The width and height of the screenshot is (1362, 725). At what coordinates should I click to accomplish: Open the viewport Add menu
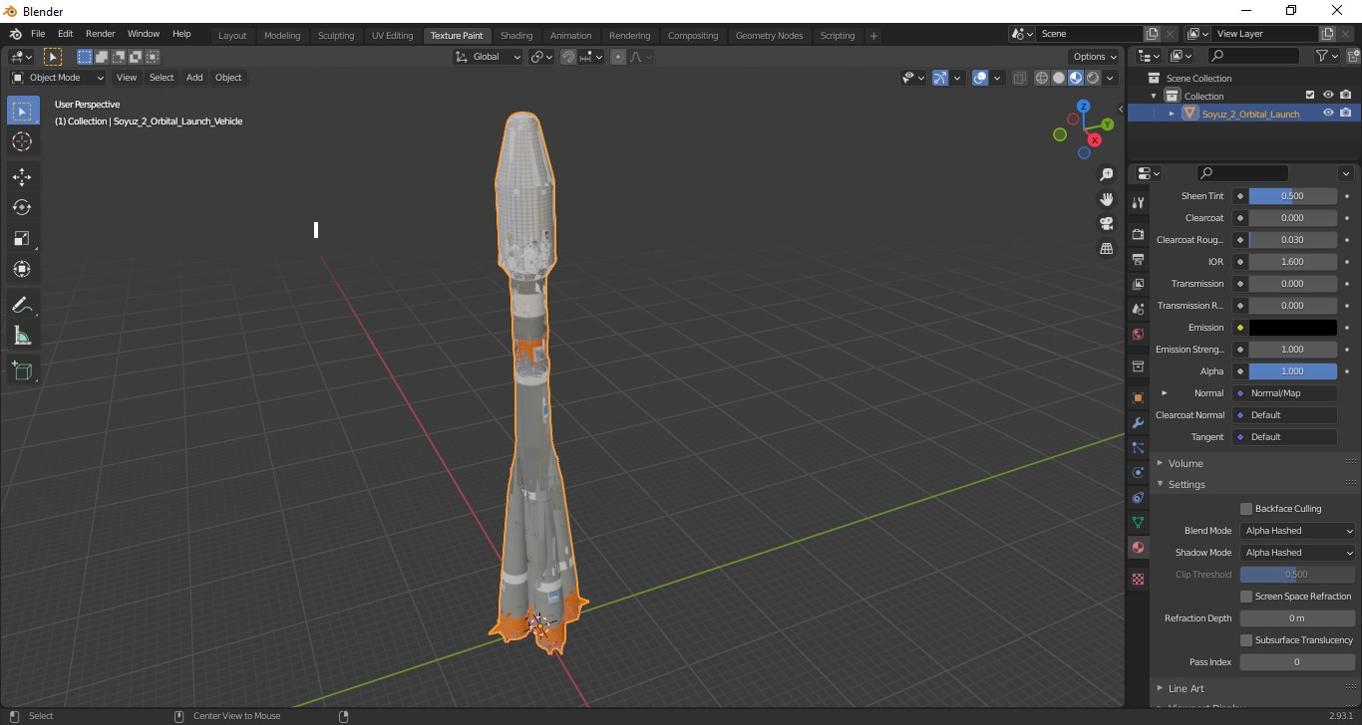pyautogui.click(x=194, y=78)
